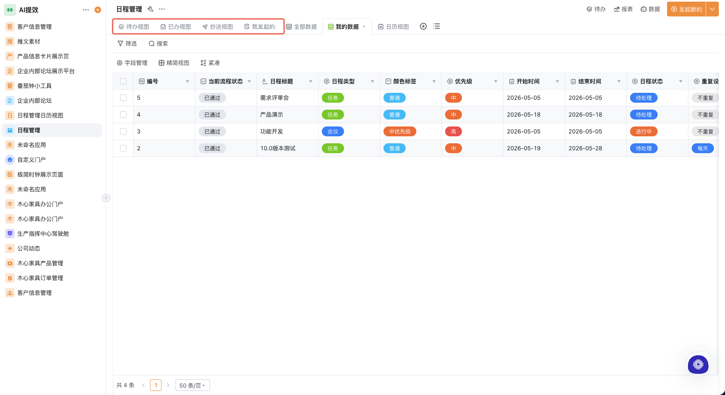Open 报表 chart in top bar
The height and width of the screenshot is (395, 725).
click(623, 9)
